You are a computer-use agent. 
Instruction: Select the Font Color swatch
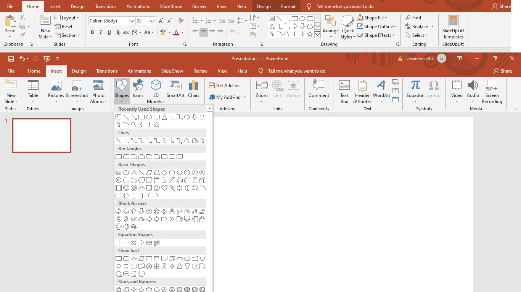[177, 32]
